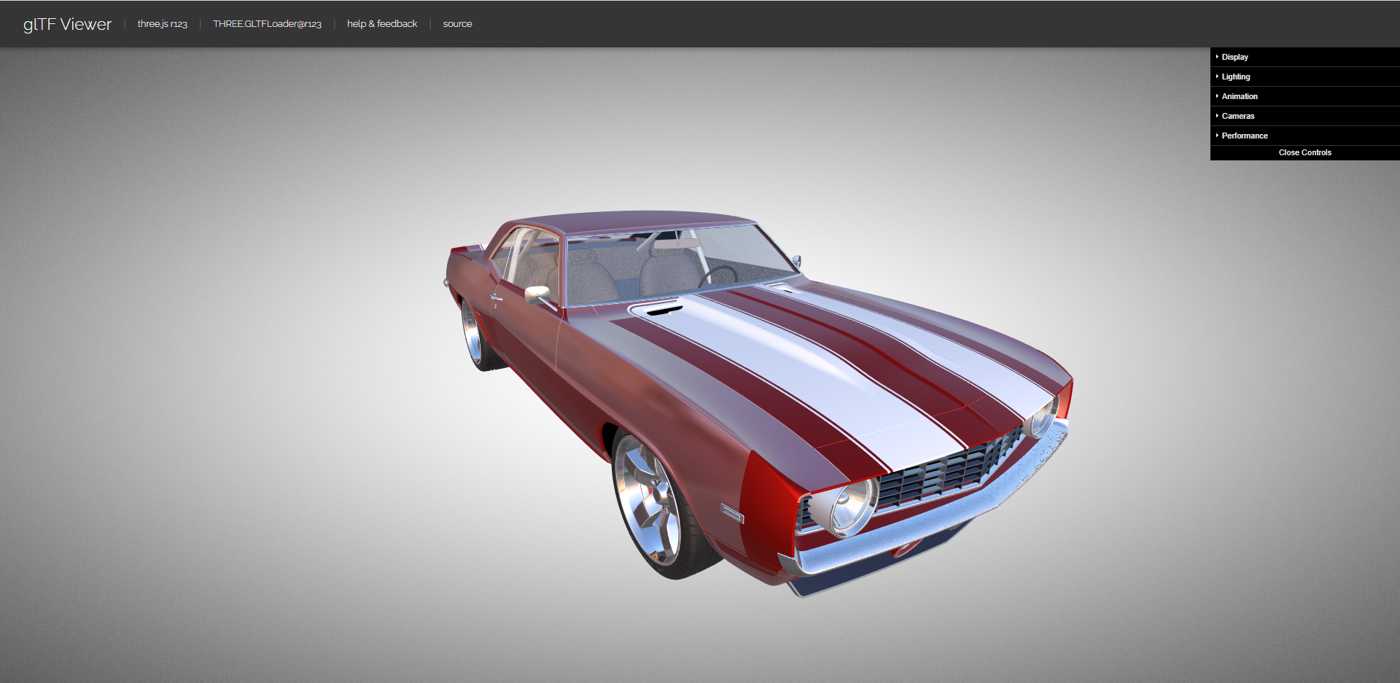Screen dimensions: 1400x683
Task: Open the source link
Action: pyautogui.click(x=457, y=24)
